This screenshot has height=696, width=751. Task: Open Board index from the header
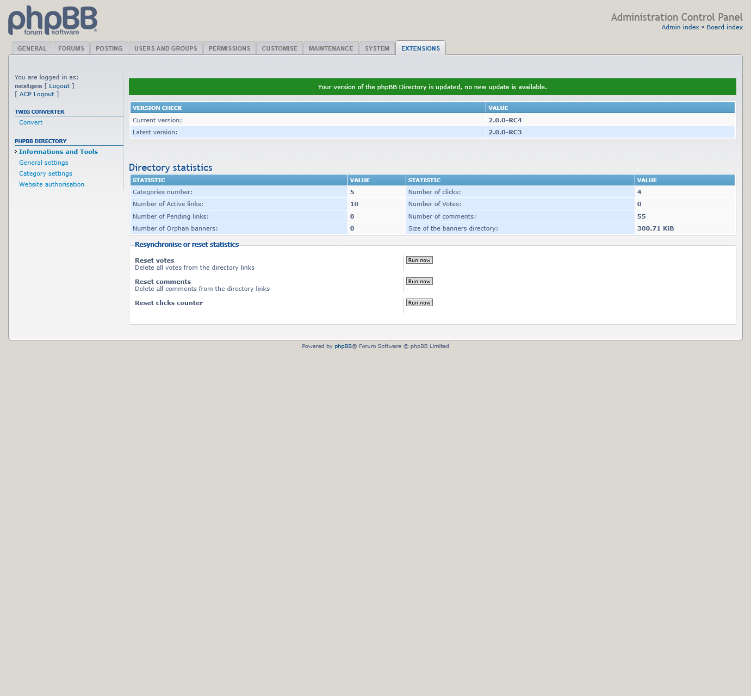pyautogui.click(x=724, y=27)
